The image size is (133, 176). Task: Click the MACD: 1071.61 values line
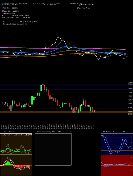pos(16,18)
